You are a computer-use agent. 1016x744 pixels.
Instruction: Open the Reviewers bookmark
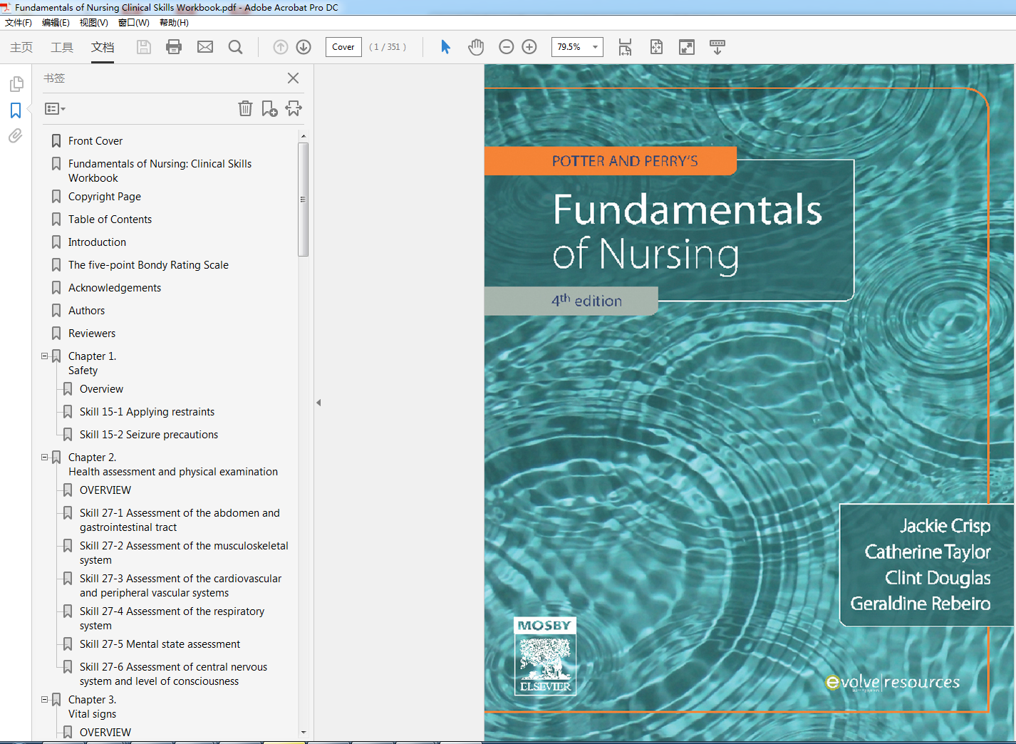coord(92,334)
